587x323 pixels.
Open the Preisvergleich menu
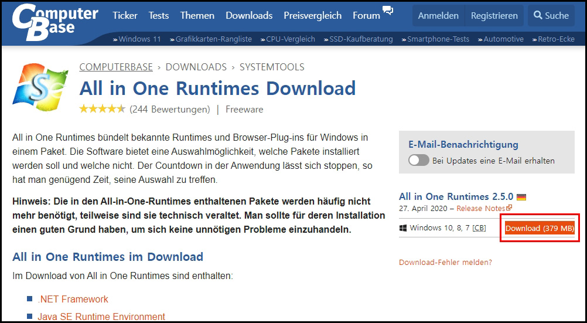[x=313, y=15]
